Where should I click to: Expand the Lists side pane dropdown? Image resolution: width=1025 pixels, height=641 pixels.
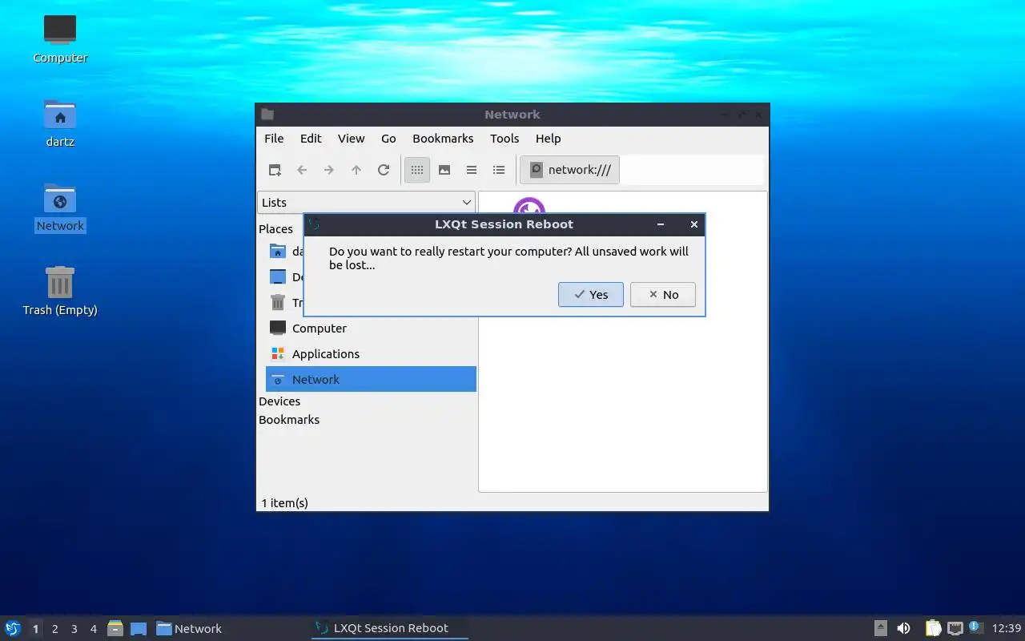coord(366,203)
